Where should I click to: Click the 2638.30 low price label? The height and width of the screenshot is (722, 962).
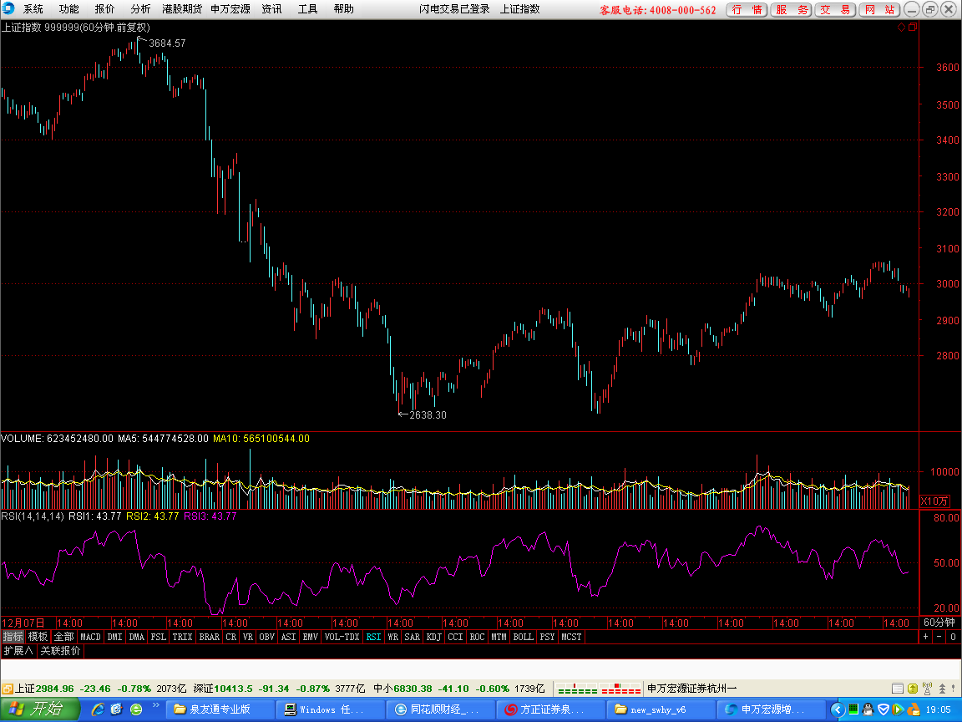428,415
